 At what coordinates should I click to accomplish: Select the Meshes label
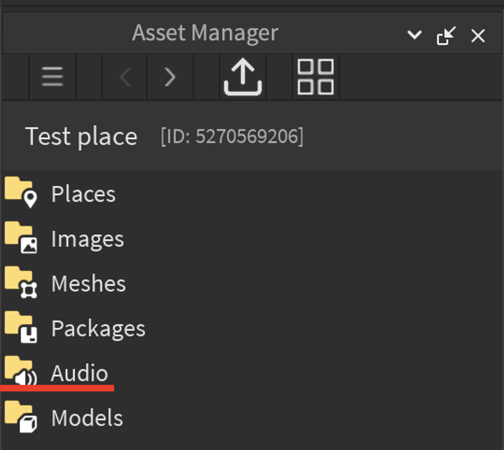click(88, 284)
